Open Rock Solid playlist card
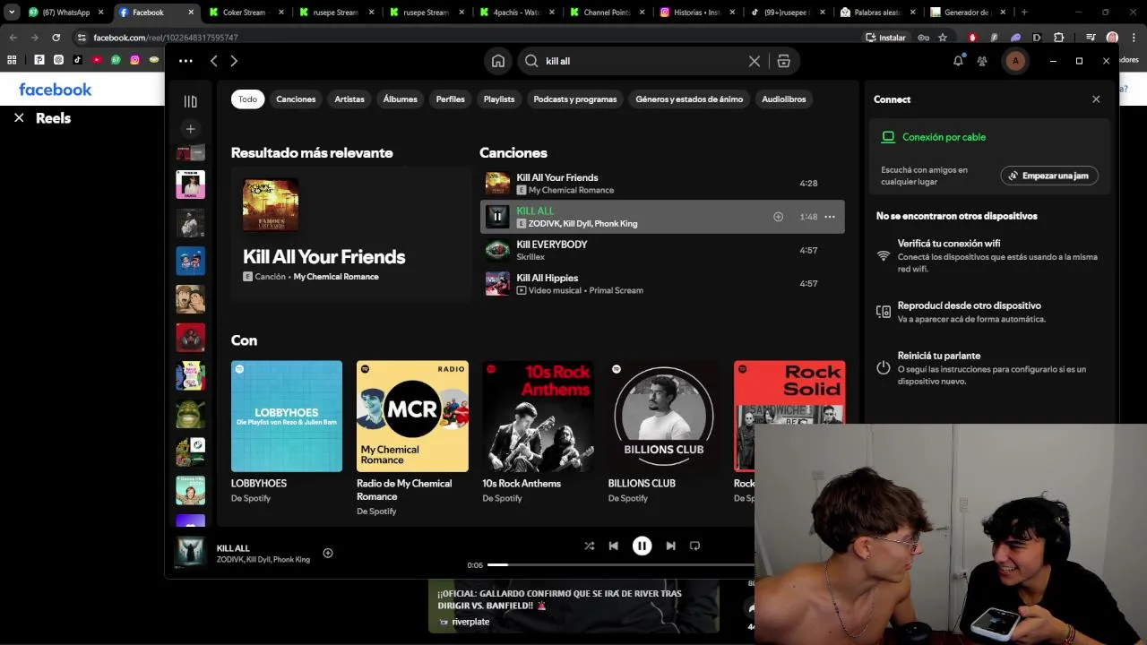The width and height of the screenshot is (1147, 645). point(789,416)
